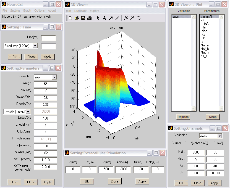Expand the L=n.dia.(Linter/D length formula dropdown
Viewport: 230px width, 188px height.
tap(28, 112)
